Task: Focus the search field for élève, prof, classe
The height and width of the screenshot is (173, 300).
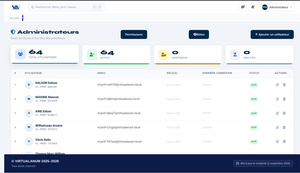Action: click(x=66, y=7)
